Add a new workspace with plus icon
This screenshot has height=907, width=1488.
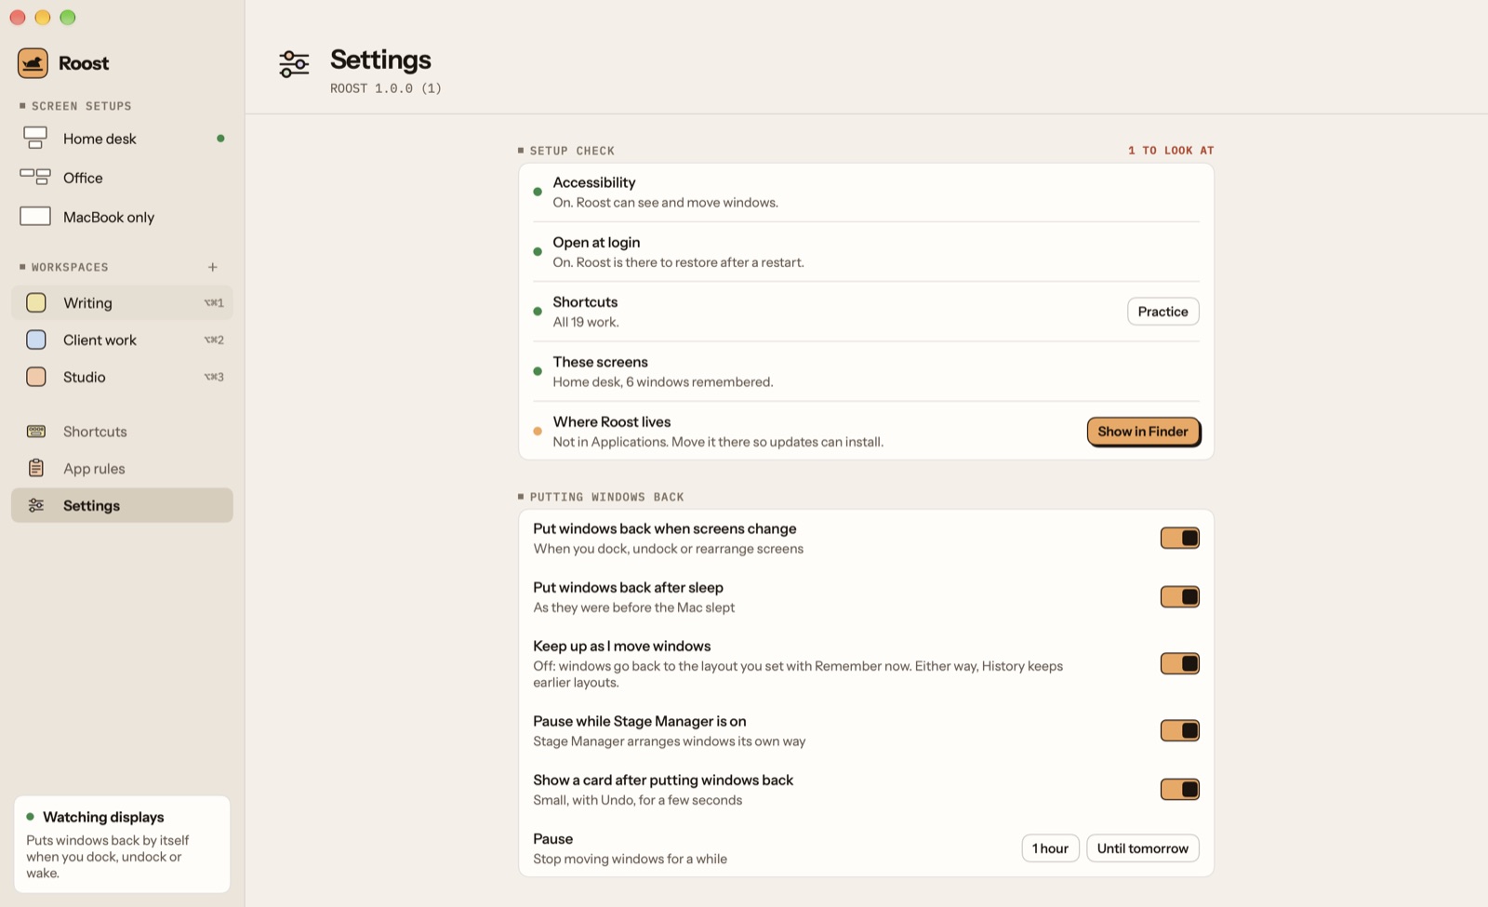[213, 267]
